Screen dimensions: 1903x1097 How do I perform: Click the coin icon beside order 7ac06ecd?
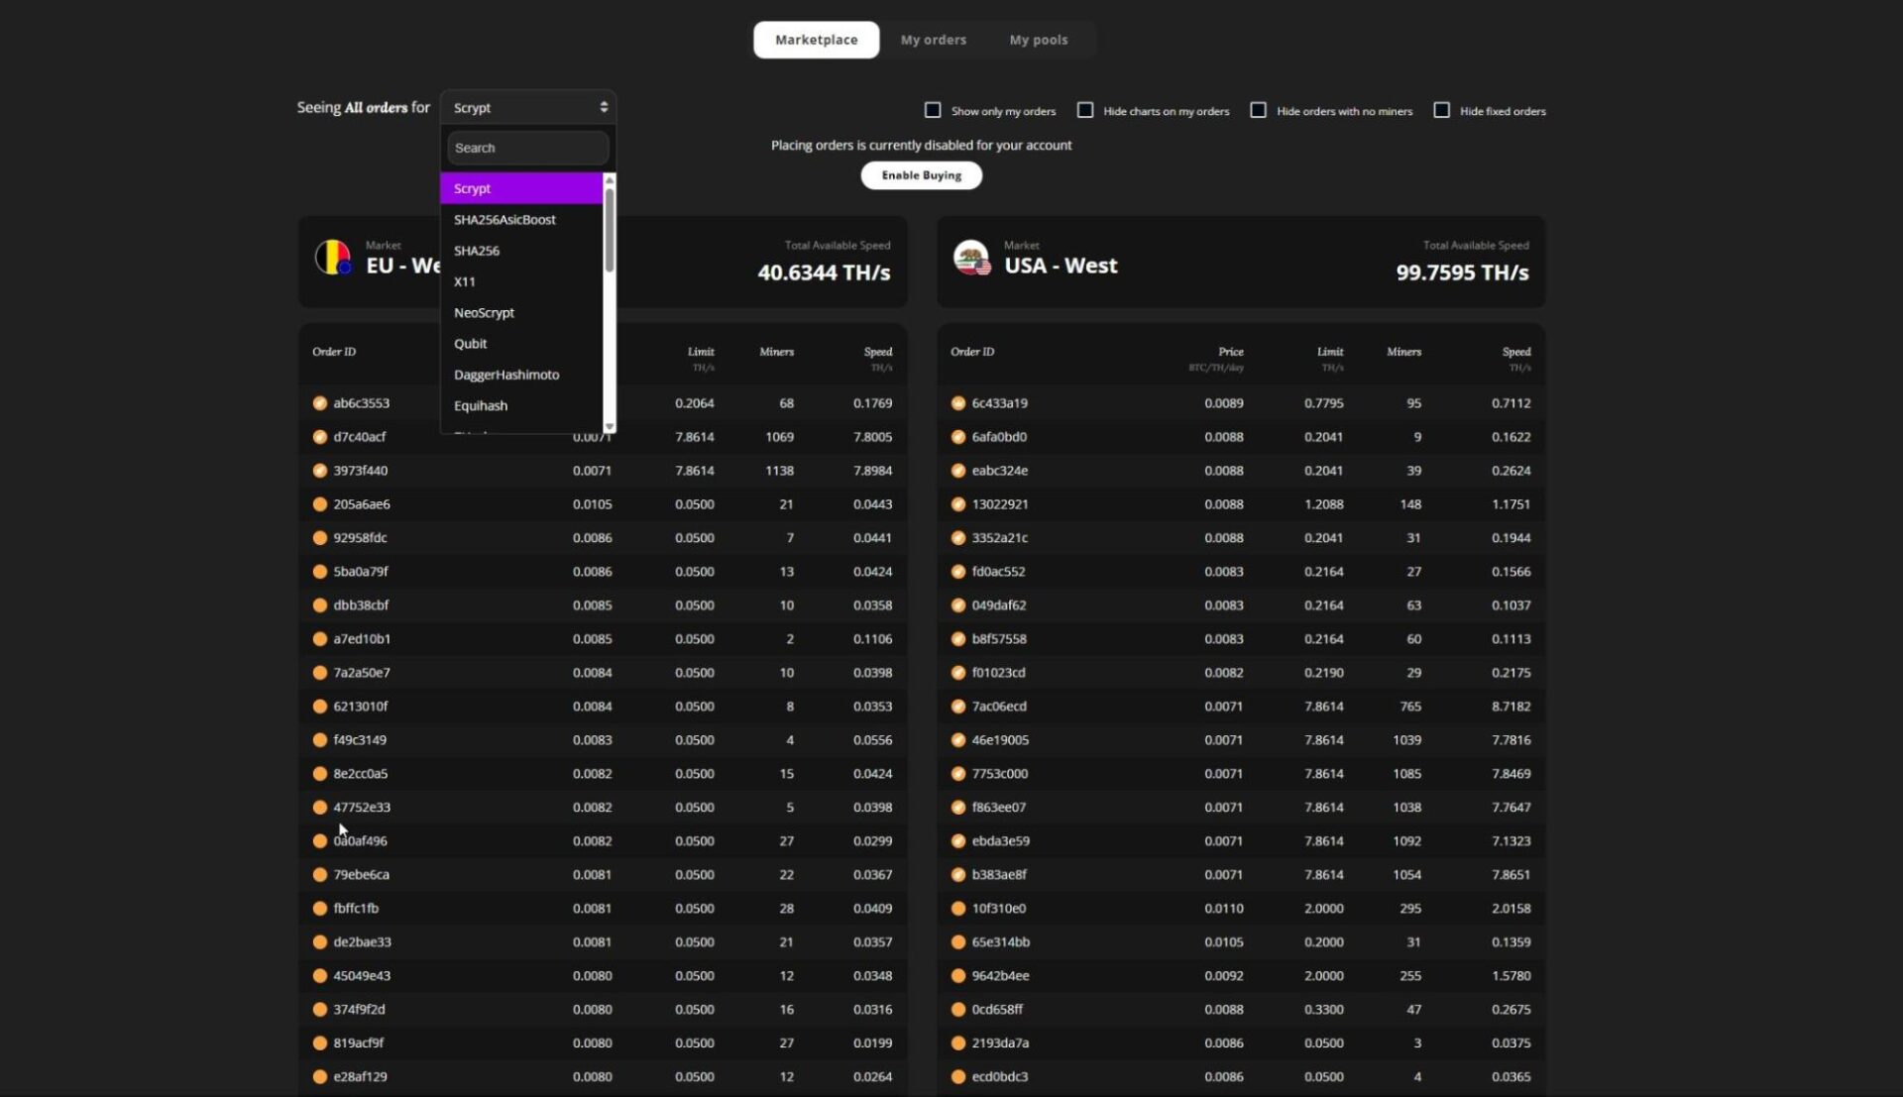[x=958, y=707]
